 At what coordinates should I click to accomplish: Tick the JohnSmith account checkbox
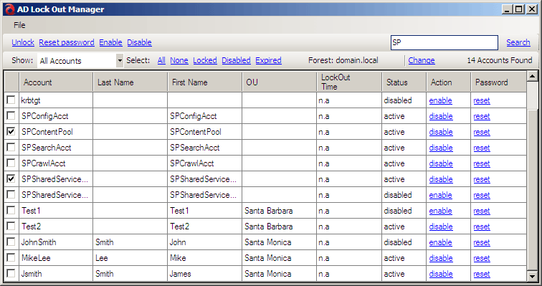tap(11, 242)
